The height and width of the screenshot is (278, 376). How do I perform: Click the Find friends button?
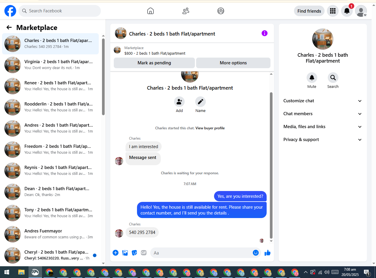point(309,11)
